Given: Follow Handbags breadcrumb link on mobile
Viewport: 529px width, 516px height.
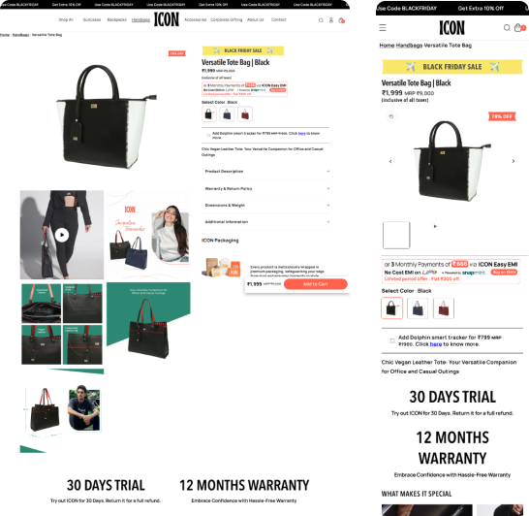Looking at the screenshot, I should click(x=409, y=46).
